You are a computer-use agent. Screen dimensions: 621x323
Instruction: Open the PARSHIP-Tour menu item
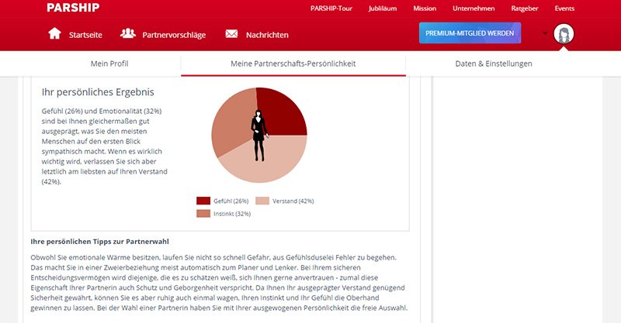point(331,9)
